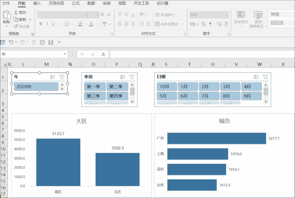Click the insert function fx icon
This screenshot has height=198, width=295.
pyautogui.click(x=103, y=54)
